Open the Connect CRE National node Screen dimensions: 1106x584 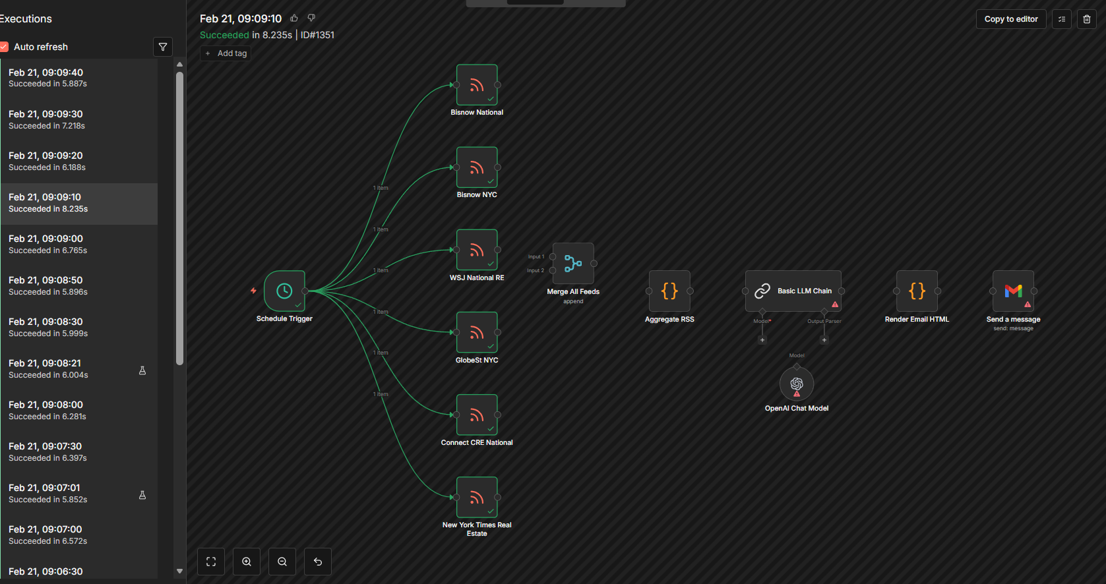point(477,415)
